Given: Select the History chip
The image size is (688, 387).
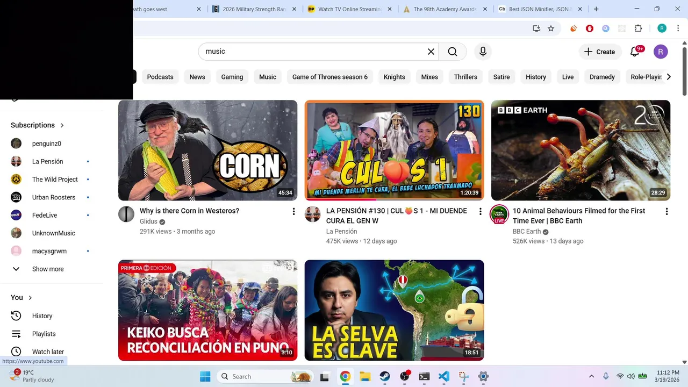Looking at the screenshot, I should pos(536,77).
